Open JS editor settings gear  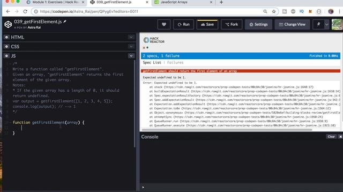point(6,55)
